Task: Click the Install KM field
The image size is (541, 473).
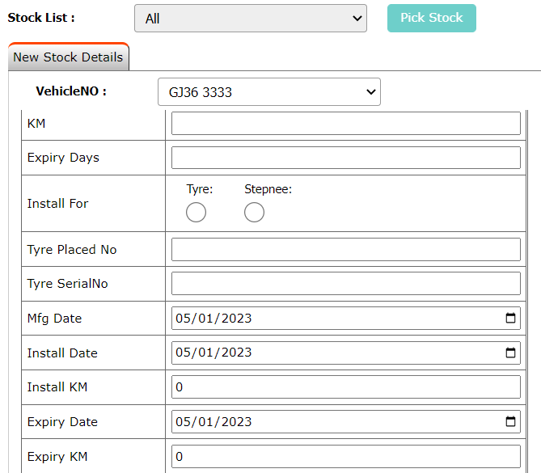Action: 345,387
